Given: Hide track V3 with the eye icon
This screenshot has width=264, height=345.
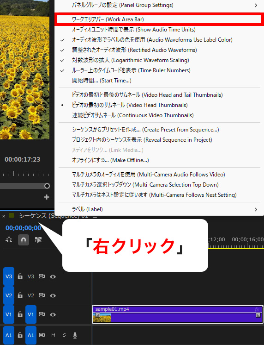Looking at the screenshot, I should click(x=53, y=276).
